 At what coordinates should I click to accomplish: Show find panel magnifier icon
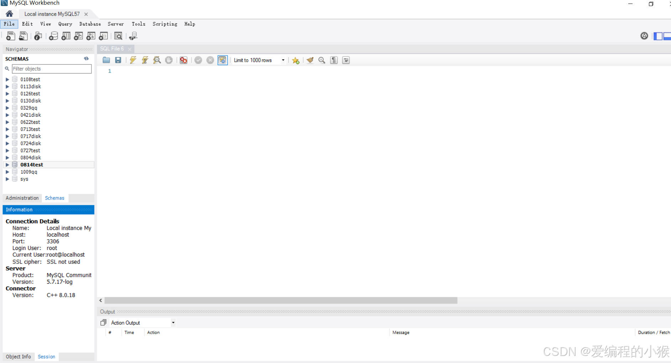pyautogui.click(x=322, y=60)
